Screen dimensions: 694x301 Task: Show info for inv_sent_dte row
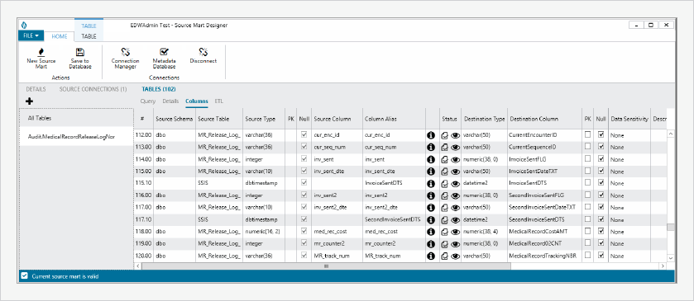coord(431,172)
